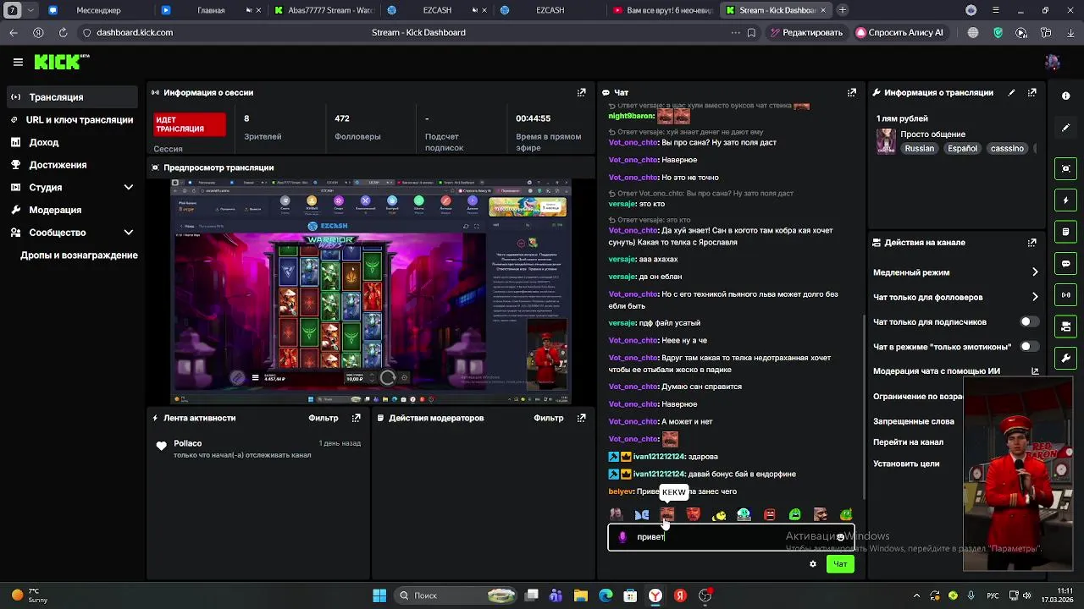Insert the yellow duck emote

click(x=719, y=514)
